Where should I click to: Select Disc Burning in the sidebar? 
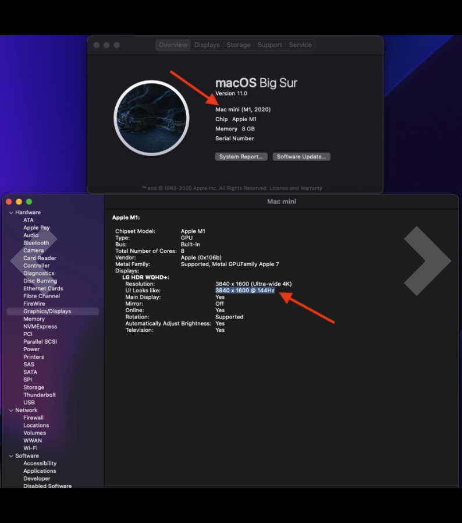point(40,281)
